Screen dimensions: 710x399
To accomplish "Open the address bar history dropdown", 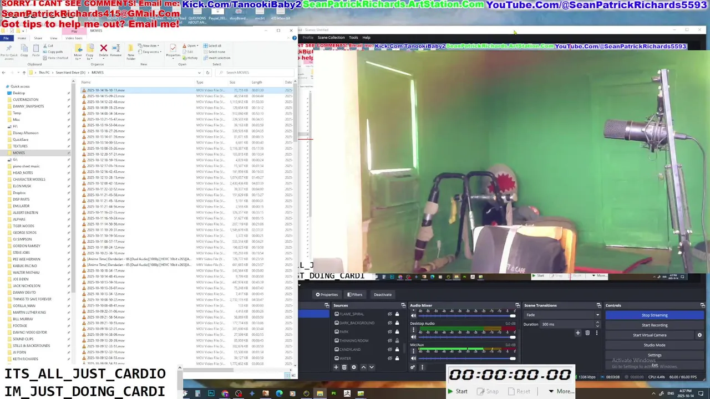I will click(x=199, y=73).
